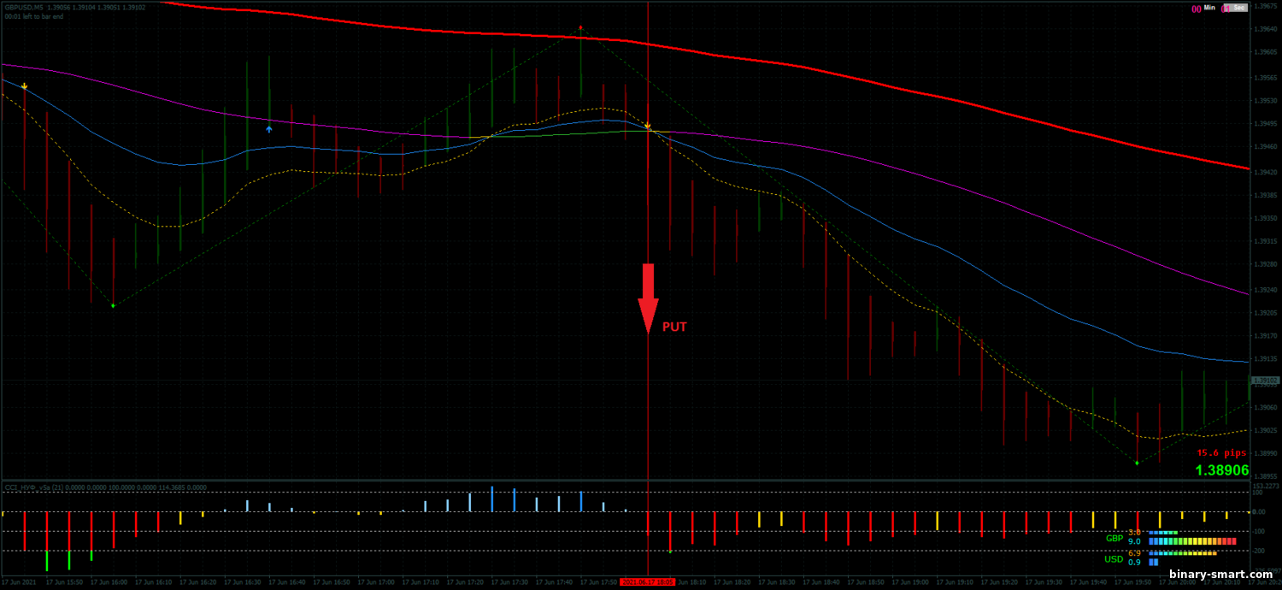Click the blue up-arrow buy signal

(269, 129)
